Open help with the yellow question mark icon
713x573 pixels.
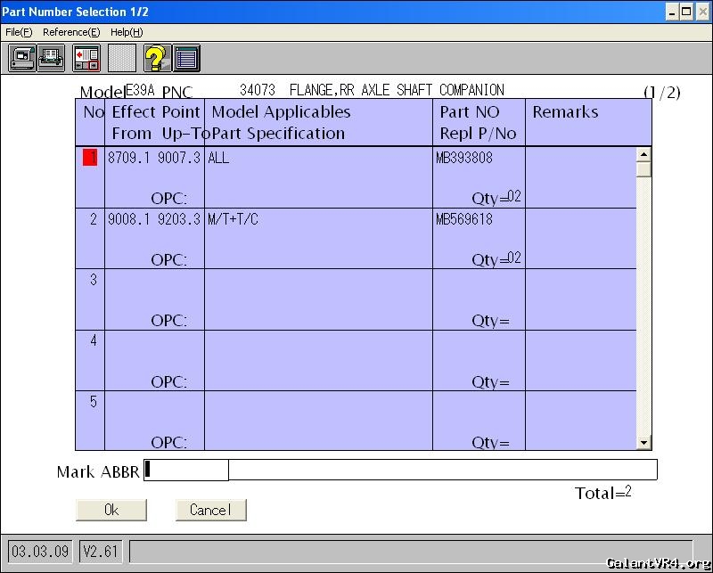(x=157, y=58)
